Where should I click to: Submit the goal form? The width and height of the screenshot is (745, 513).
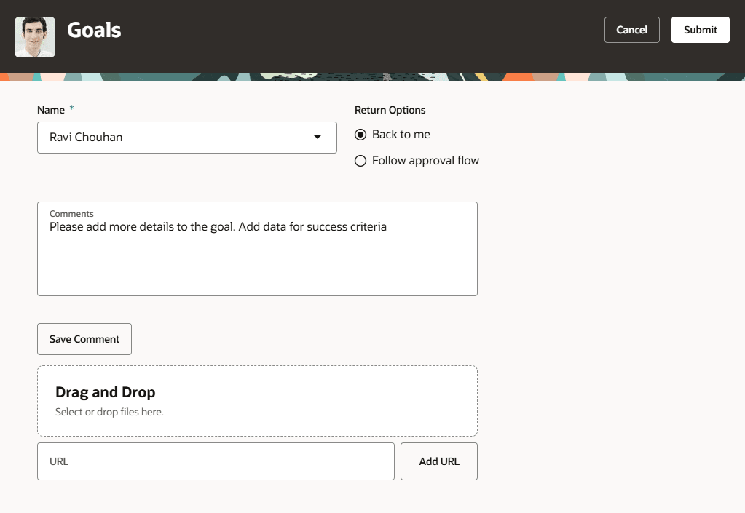pyautogui.click(x=699, y=30)
